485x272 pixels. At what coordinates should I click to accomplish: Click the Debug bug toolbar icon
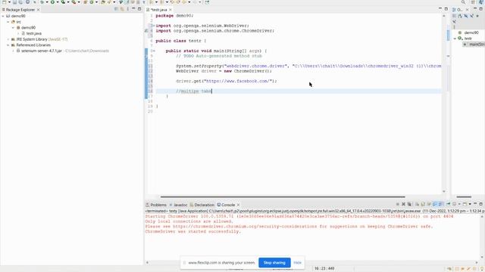coord(42,2)
